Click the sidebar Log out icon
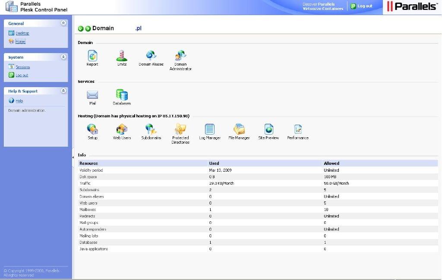This screenshot has height=280, width=442. 11,75
